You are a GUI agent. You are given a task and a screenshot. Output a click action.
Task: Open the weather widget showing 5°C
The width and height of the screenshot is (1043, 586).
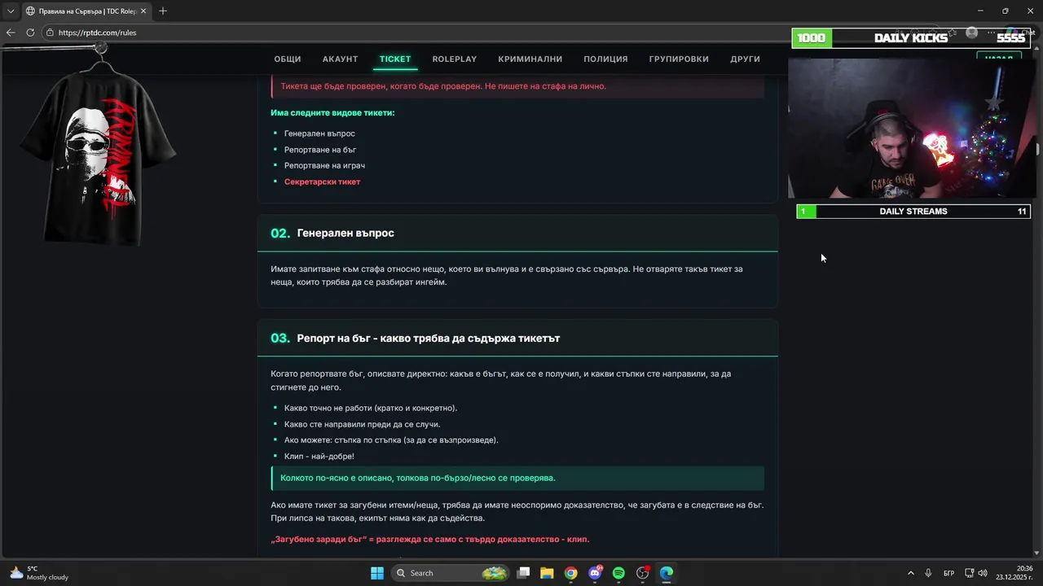tap(39, 573)
